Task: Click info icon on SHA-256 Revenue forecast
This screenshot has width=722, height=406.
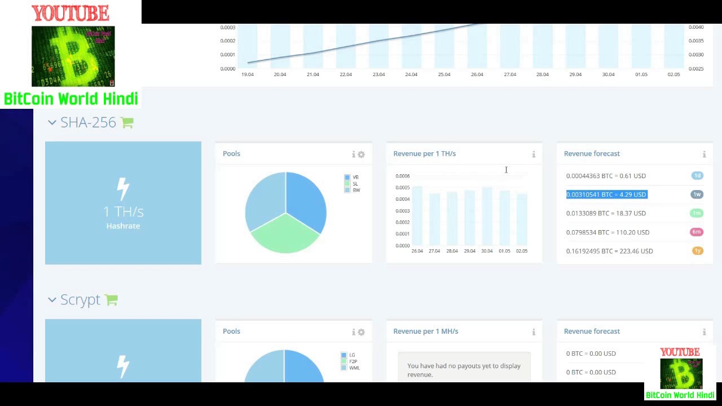Action: coord(704,155)
